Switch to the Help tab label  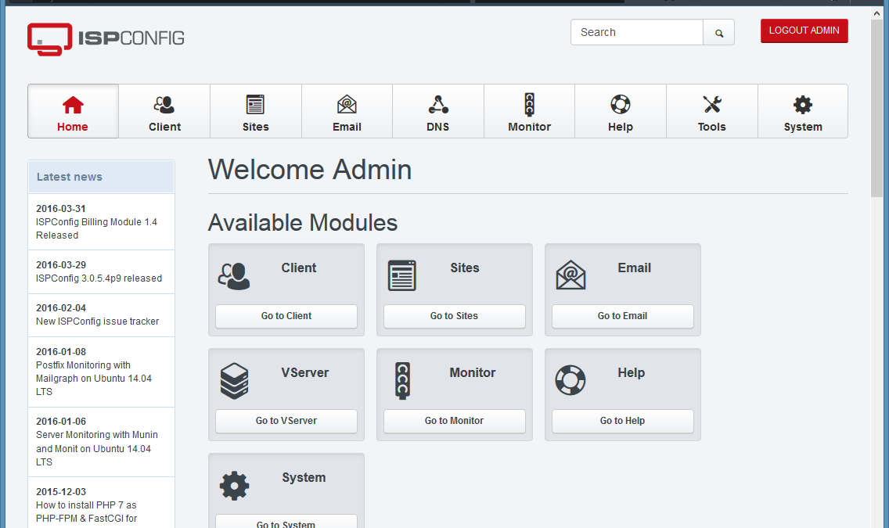tap(621, 127)
